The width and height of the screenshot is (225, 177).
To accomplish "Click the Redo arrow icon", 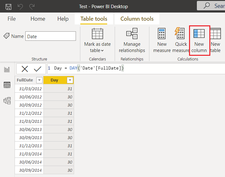I will click(x=32, y=6).
